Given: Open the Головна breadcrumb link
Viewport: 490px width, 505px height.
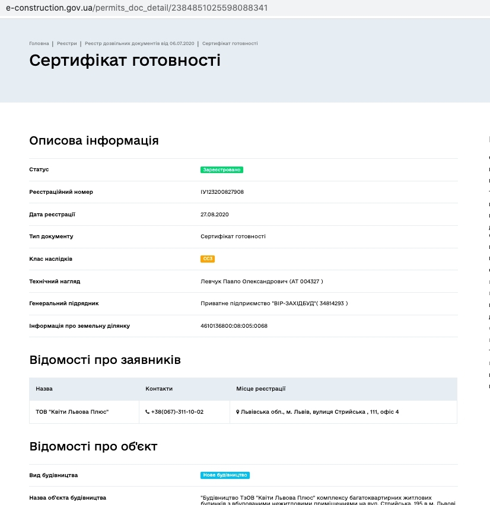Looking at the screenshot, I should click(x=39, y=43).
